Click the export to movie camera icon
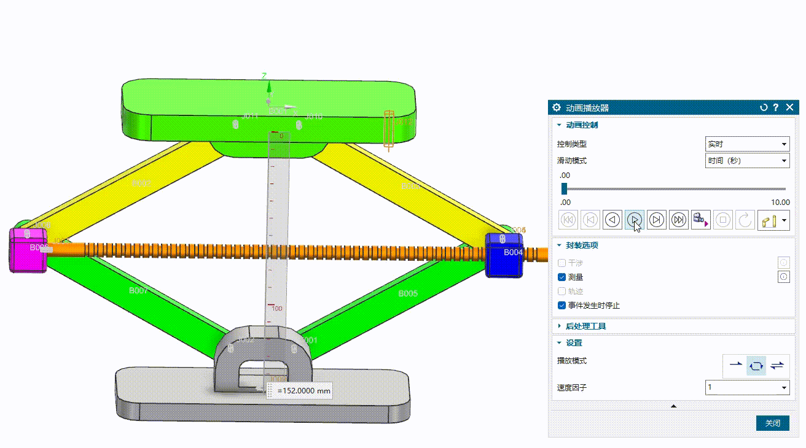 pyautogui.click(x=700, y=219)
